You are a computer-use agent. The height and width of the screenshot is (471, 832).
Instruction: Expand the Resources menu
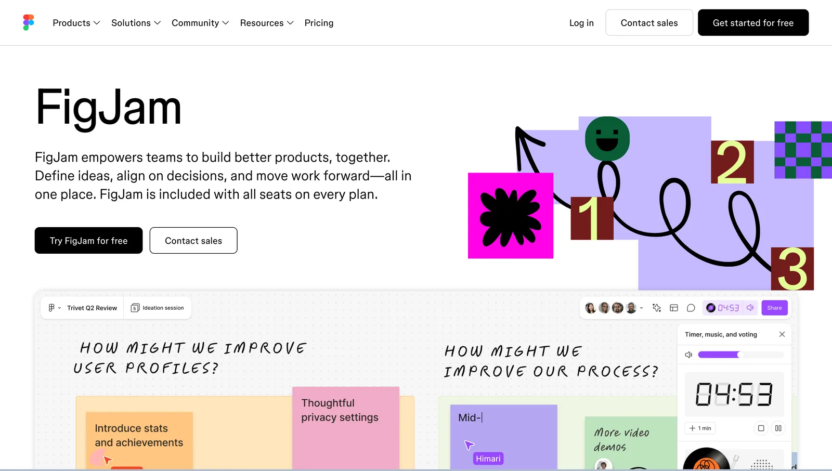[x=267, y=23]
